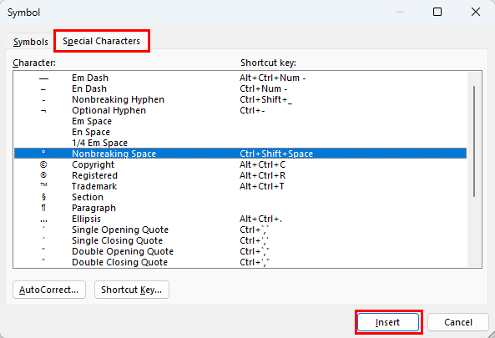Screen dimensions: 495x338
Task: Click the Trademark symbol icon
Action: 43,185
